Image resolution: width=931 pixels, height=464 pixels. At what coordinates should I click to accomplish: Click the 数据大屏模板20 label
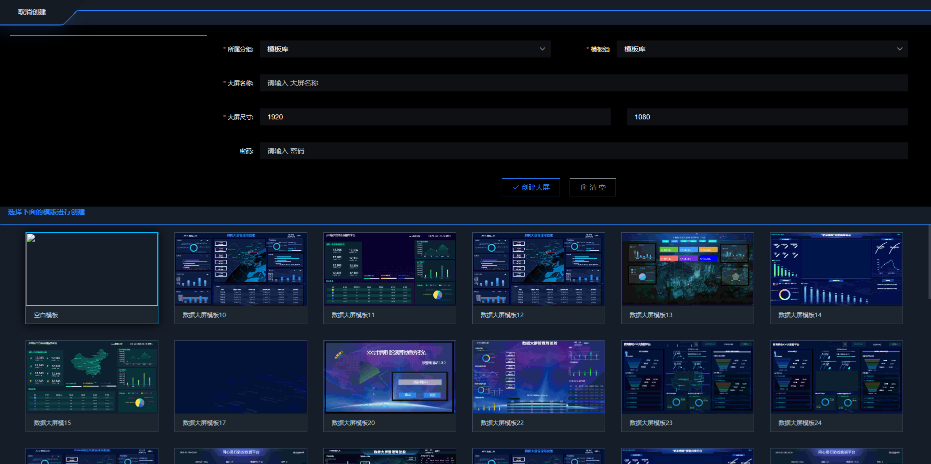tap(353, 423)
